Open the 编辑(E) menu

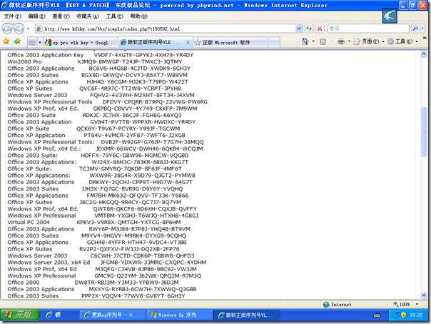tap(36, 16)
